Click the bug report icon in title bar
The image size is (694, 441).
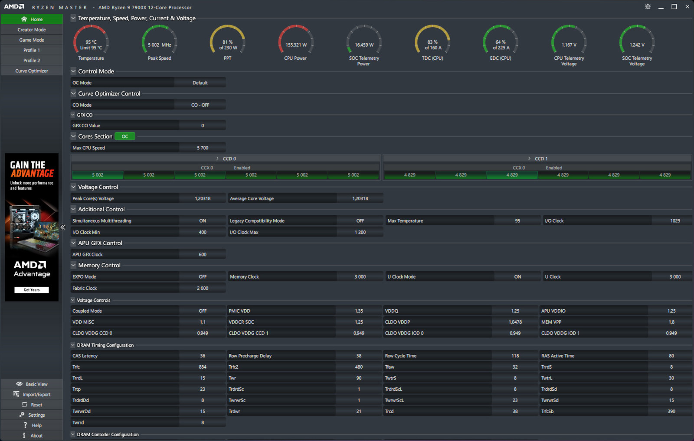pos(648,7)
